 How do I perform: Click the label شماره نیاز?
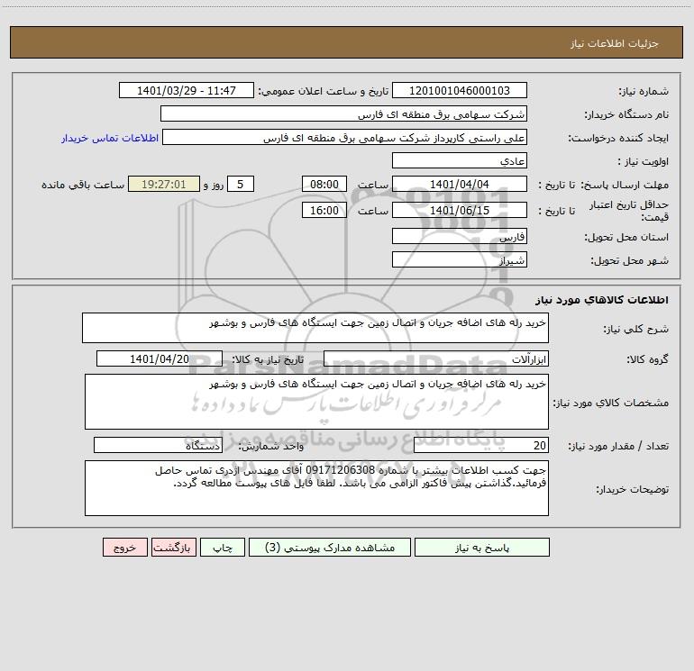click(644, 91)
